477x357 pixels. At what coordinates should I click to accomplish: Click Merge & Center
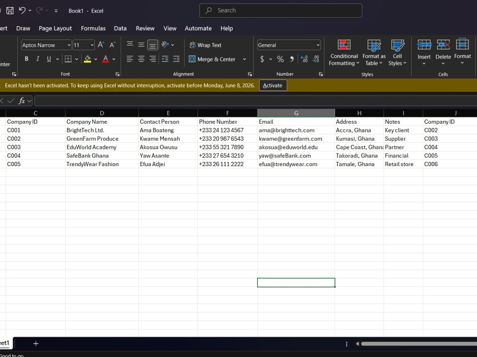[212, 59]
